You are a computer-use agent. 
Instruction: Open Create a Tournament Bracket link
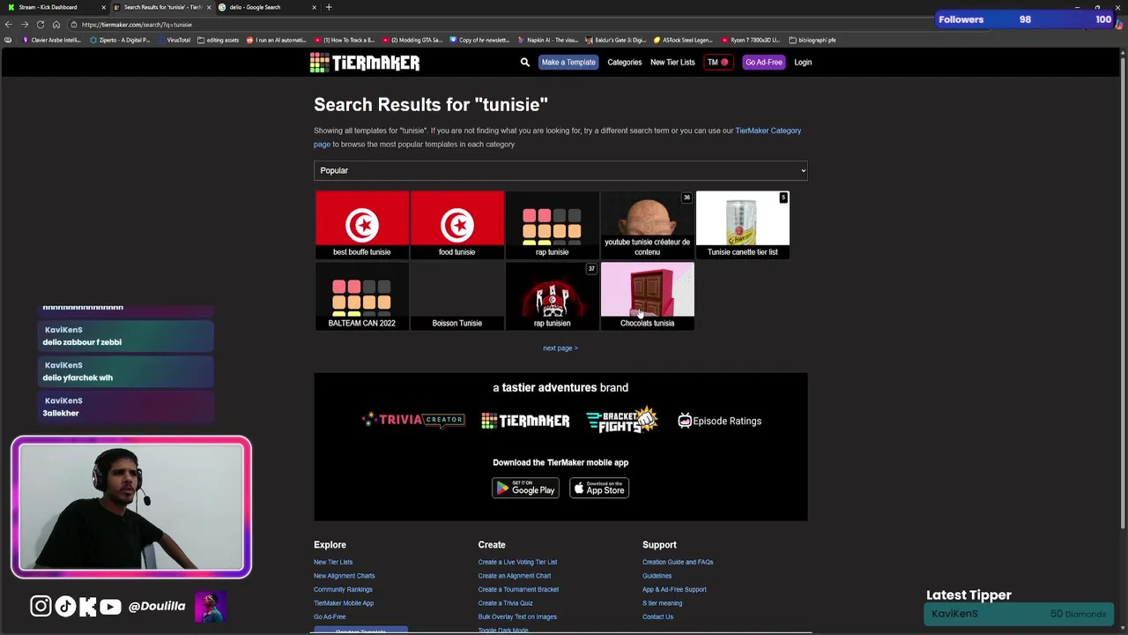tap(518, 590)
